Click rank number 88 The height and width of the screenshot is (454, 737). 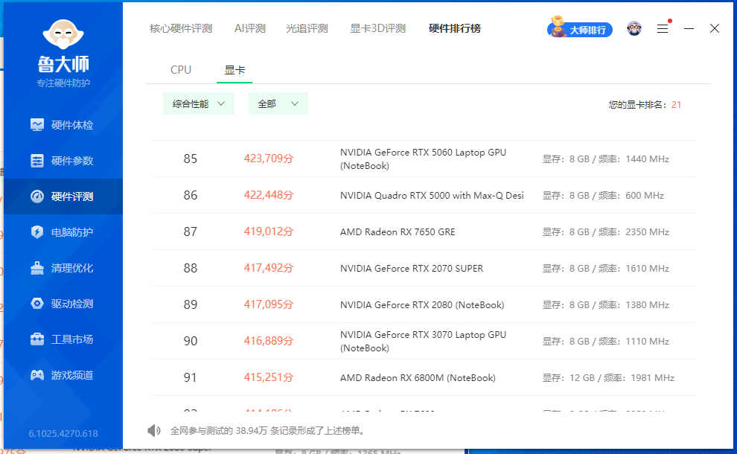coord(191,269)
